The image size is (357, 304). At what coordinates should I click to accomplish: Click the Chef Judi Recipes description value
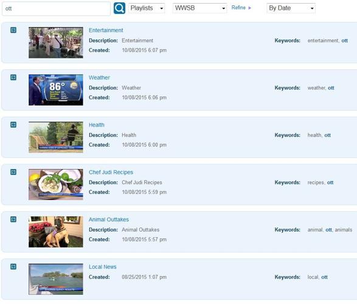142,182
